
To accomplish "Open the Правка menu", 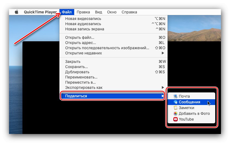I will pos(83,12).
